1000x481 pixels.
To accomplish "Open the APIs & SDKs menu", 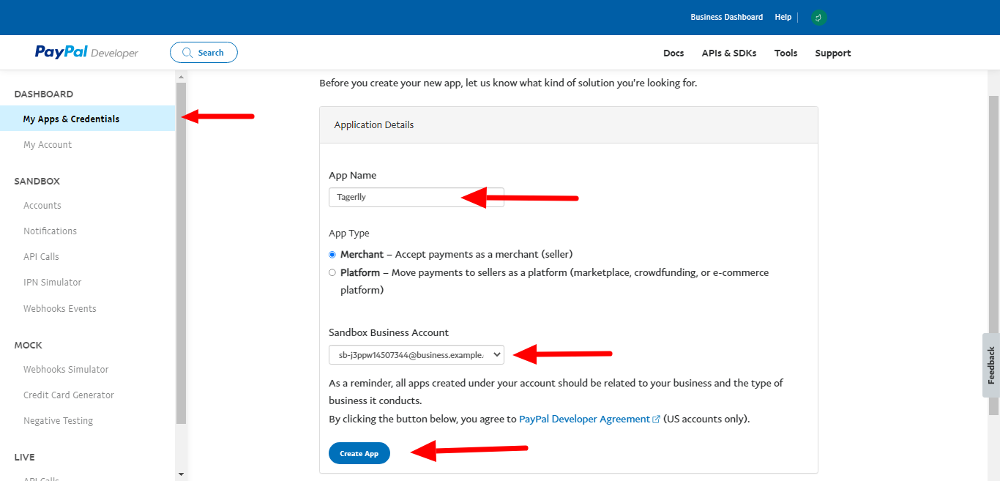I will tap(728, 53).
